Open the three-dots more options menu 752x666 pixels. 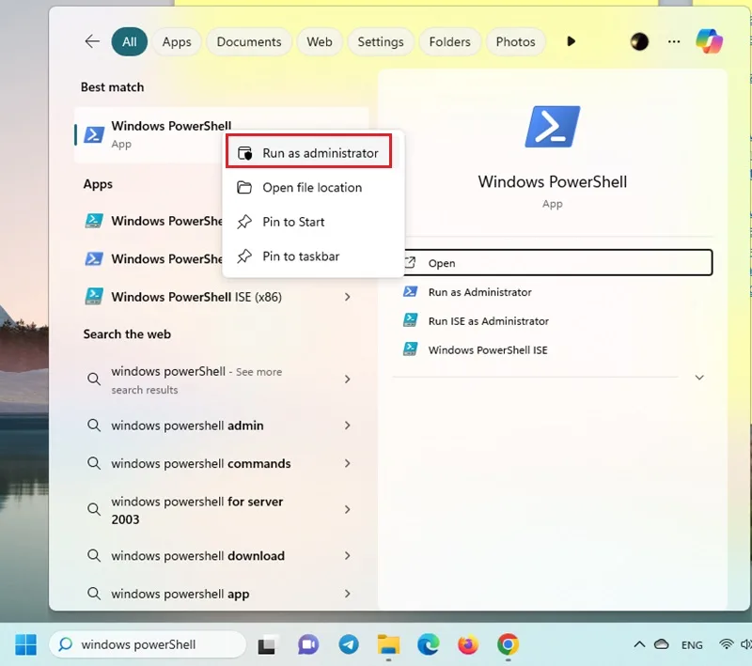(674, 41)
